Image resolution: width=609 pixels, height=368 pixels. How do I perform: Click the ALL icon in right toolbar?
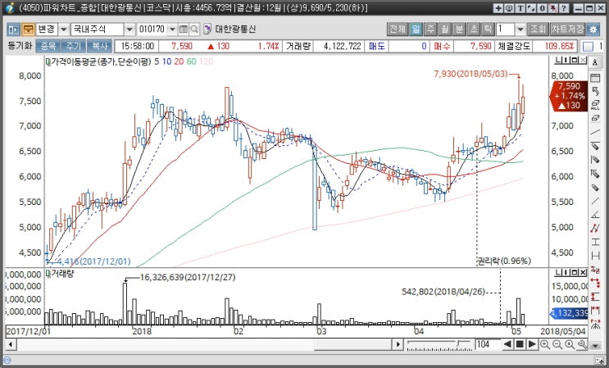[x=595, y=105]
